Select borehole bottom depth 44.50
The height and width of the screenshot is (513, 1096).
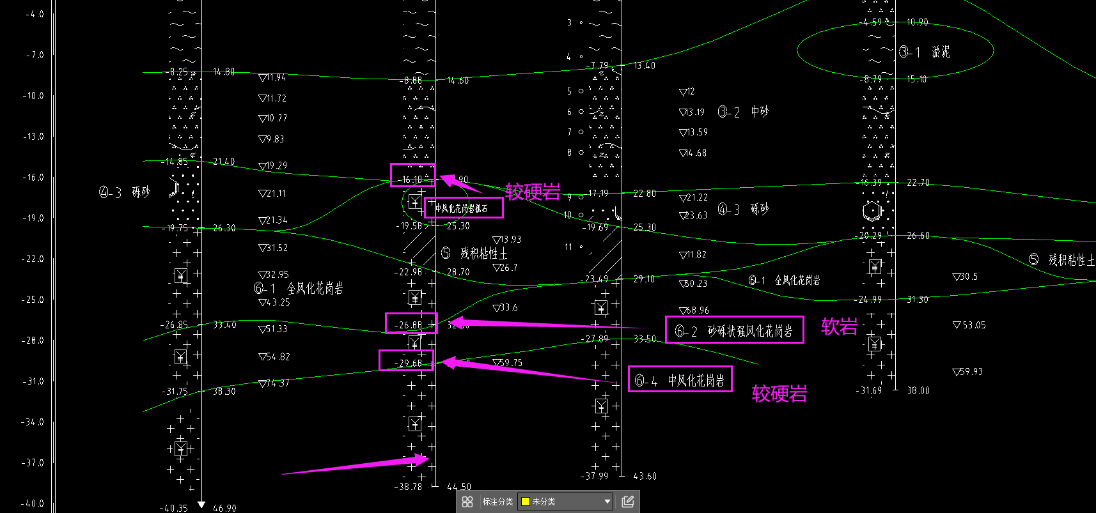[x=459, y=487]
